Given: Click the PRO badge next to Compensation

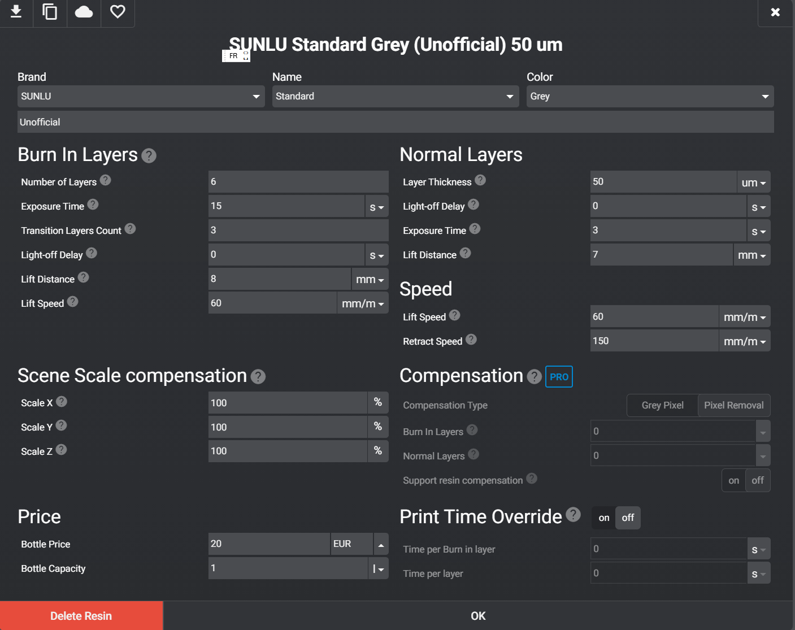Looking at the screenshot, I should (x=559, y=377).
